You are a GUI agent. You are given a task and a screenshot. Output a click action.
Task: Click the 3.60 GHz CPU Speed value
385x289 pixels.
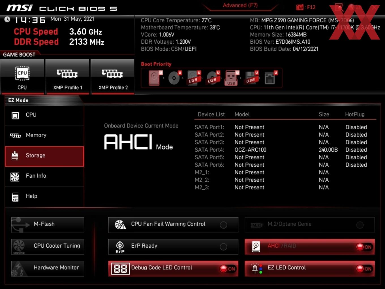pos(85,32)
